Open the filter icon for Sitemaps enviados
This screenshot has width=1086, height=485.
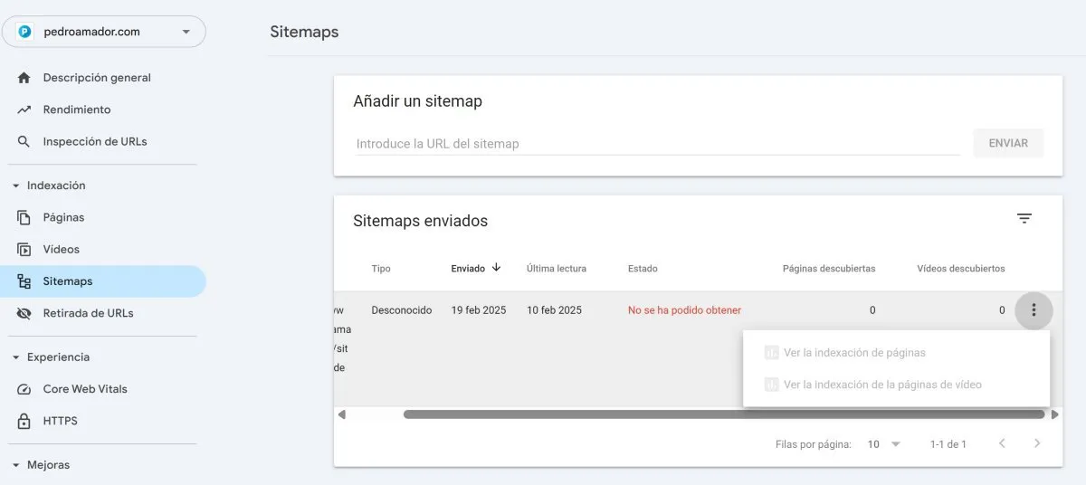(1024, 219)
